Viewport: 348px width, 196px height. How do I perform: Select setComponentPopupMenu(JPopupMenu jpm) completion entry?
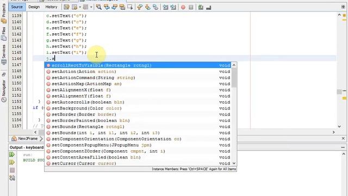pyautogui.click(x=138, y=145)
